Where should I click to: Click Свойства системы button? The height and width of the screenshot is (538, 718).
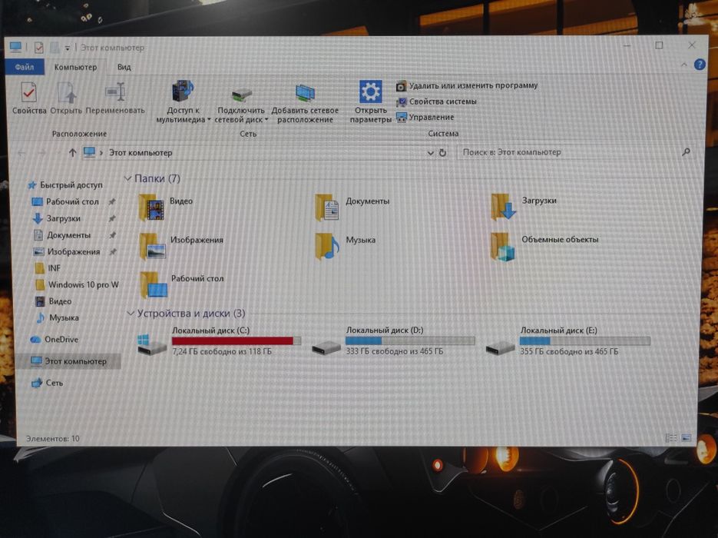(x=436, y=101)
